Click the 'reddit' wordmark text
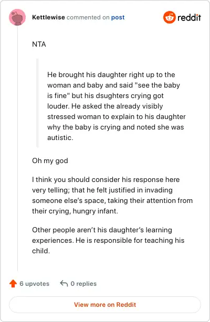 pos(189,17)
